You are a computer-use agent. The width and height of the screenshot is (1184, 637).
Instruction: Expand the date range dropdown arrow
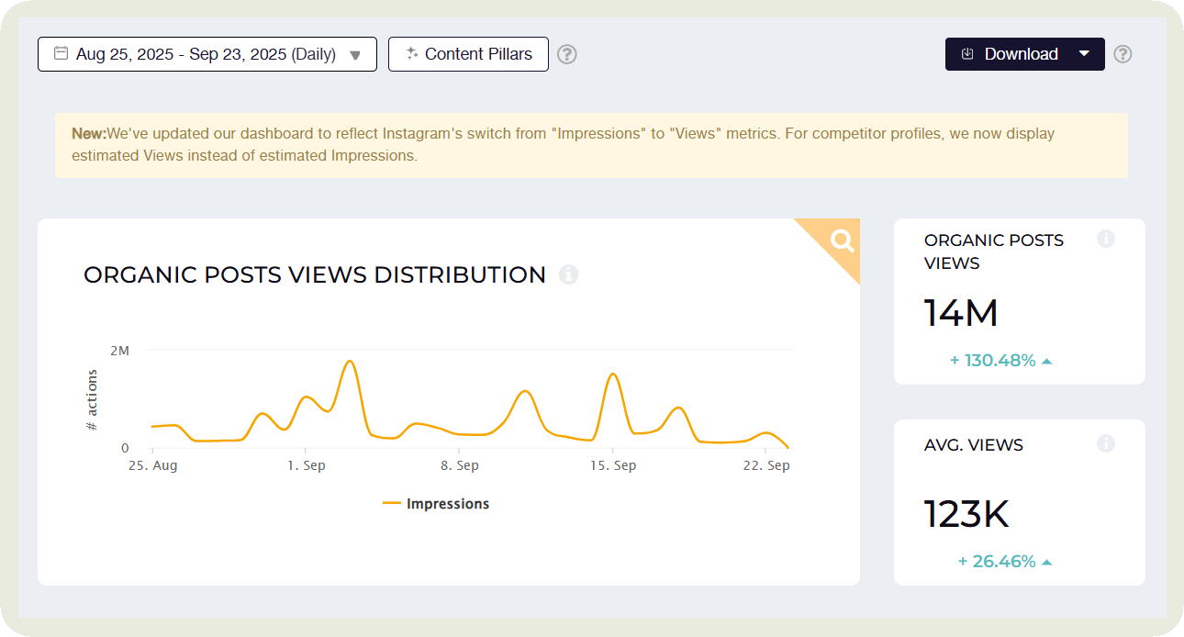(355, 55)
